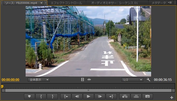
Task: Click the zoom scroll bar center grip
Action: click(x=88, y=90)
